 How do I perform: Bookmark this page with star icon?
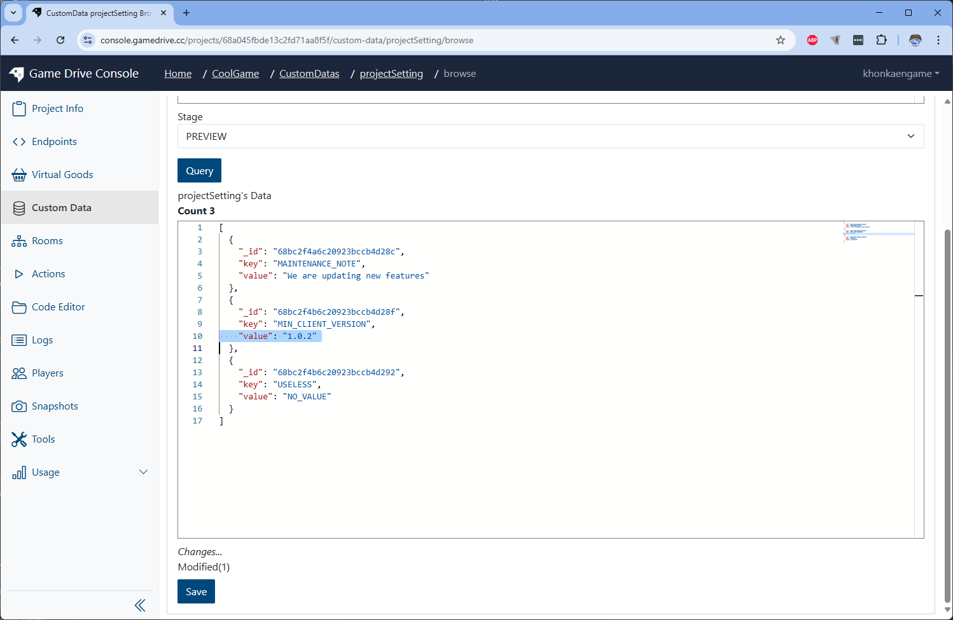[781, 40]
